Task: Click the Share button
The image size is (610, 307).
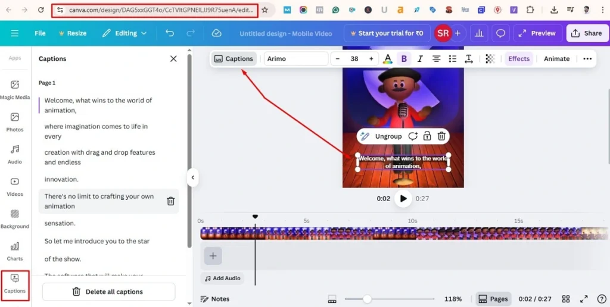Action: coord(587,33)
